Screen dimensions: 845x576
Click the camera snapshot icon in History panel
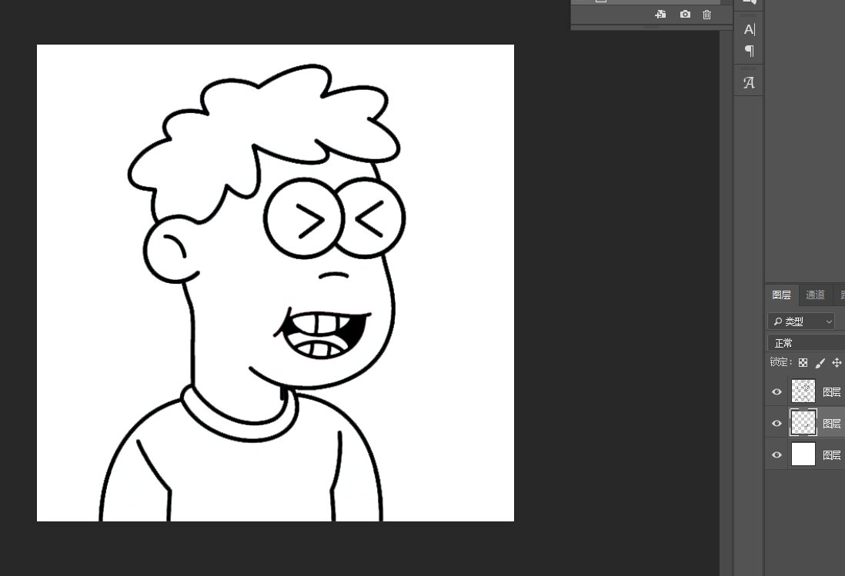(x=685, y=15)
